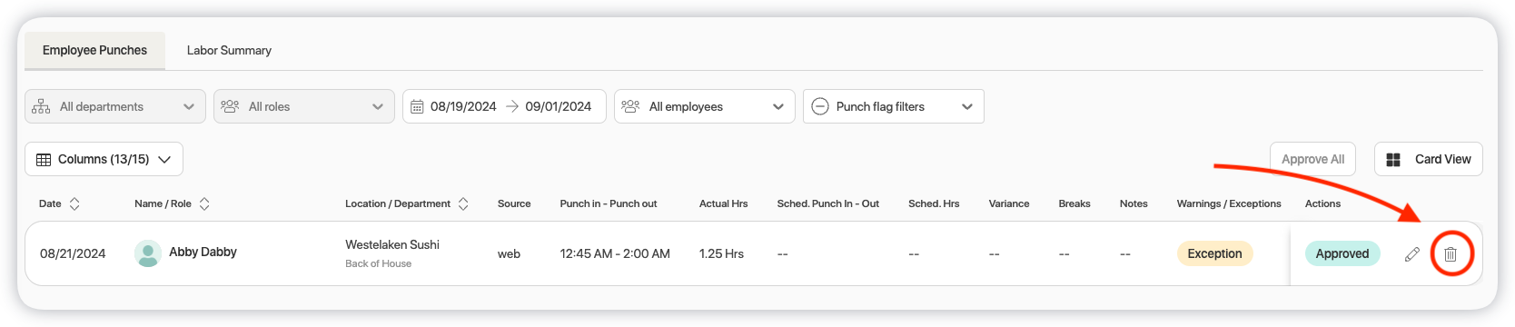Click the Card View grid icon
The image size is (1515, 327).
pyautogui.click(x=1393, y=159)
